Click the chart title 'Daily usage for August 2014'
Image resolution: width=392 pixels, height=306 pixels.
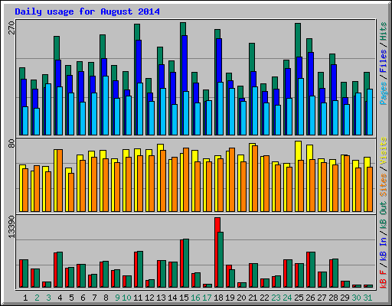coord(87,11)
